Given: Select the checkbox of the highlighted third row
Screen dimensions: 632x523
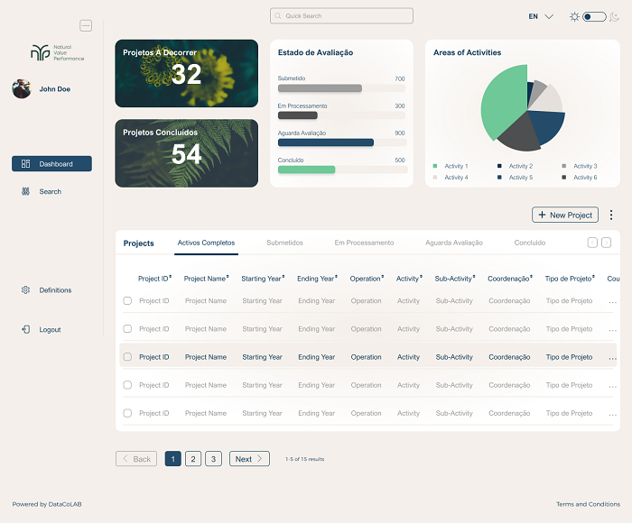Looking at the screenshot, I should tap(127, 357).
